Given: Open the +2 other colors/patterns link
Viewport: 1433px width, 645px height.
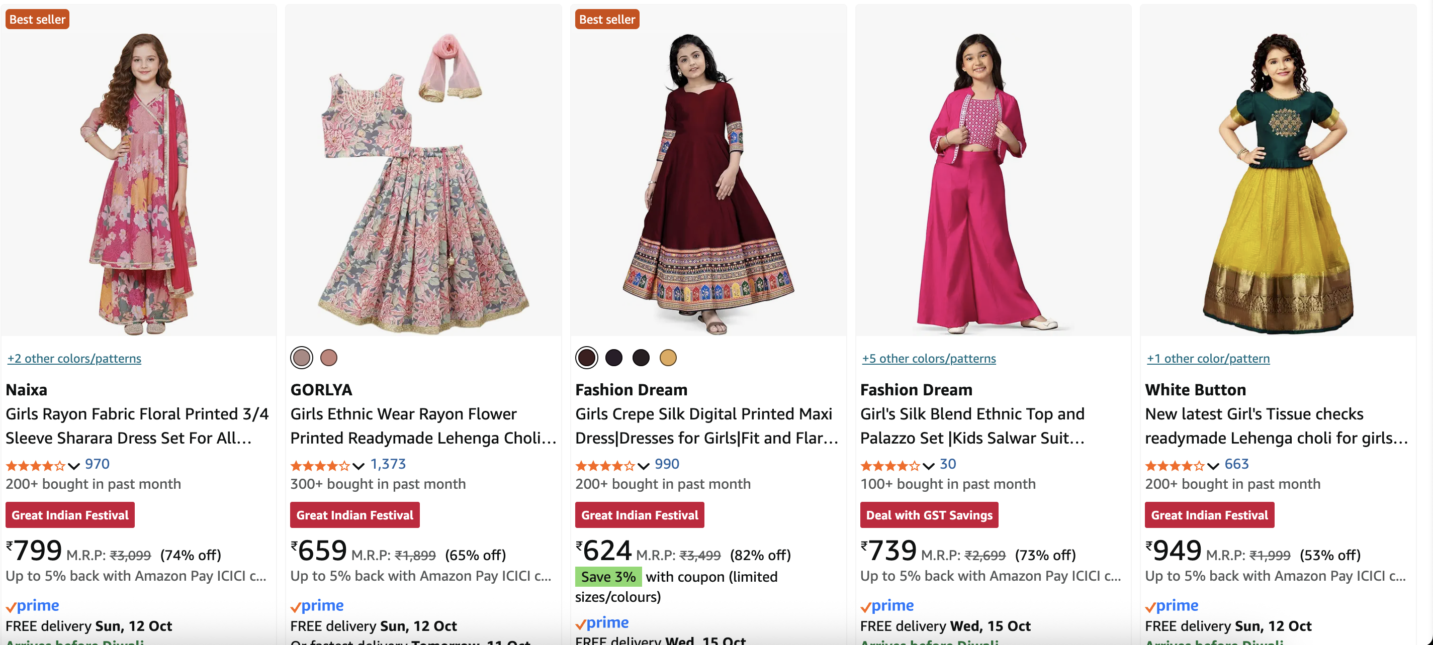Looking at the screenshot, I should click(74, 358).
